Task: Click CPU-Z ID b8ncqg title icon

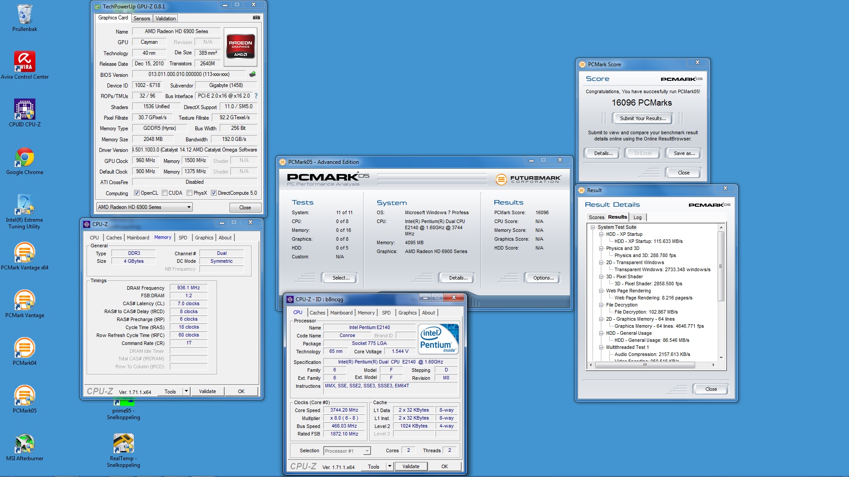Action: tap(290, 299)
